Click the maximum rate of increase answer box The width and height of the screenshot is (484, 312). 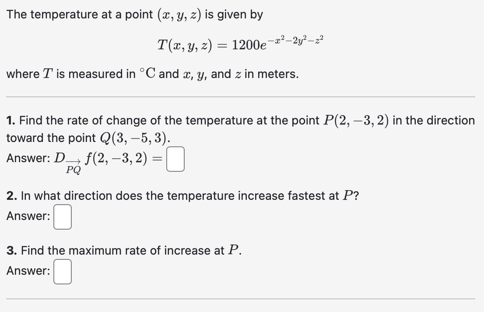point(62,272)
